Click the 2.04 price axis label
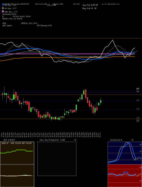The width and height of the screenshot is (142, 187). tap(138, 91)
